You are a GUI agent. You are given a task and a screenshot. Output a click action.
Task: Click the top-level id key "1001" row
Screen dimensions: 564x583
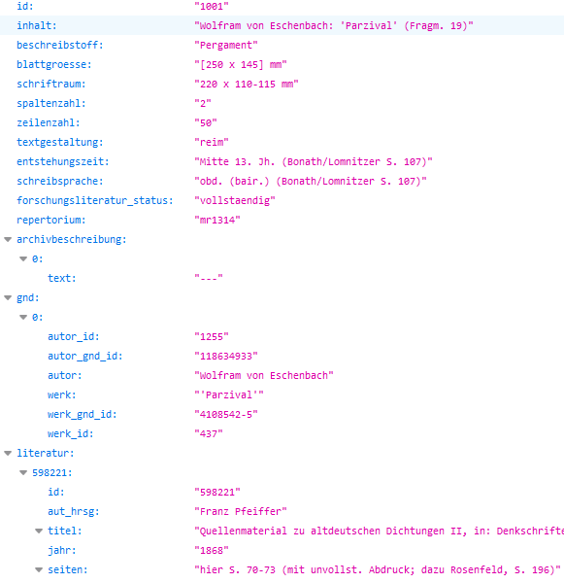pos(282,7)
